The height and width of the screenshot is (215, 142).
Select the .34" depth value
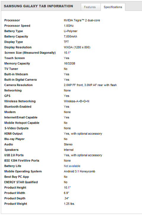(x=66, y=198)
